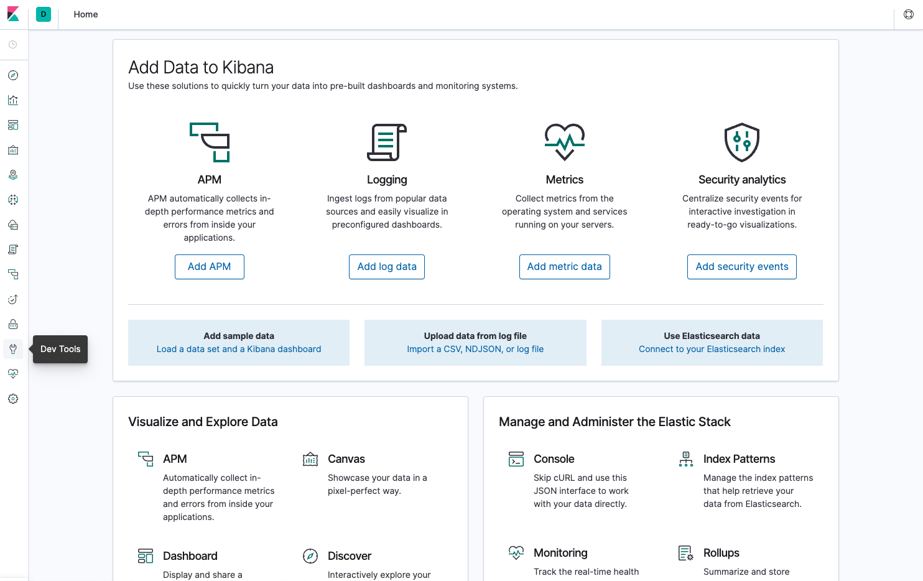Click the Discover compass icon in Visualize section
Viewport: 923px width, 581px height.
tap(310, 556)
